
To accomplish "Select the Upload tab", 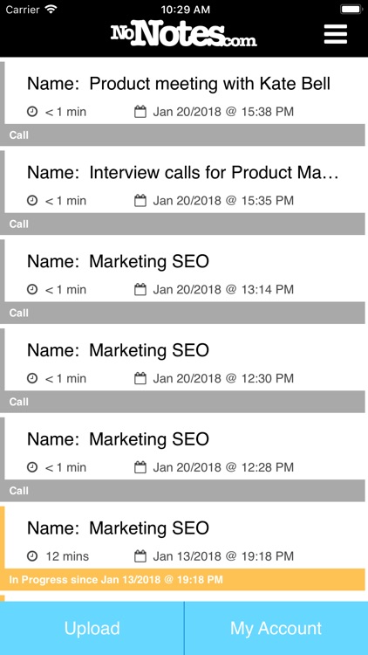I will 92,628.
